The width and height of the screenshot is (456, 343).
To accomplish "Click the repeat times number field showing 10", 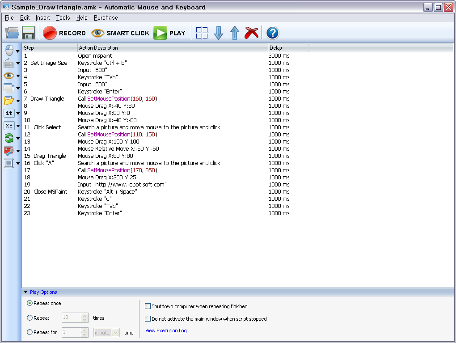I will [x=71, y=318].
